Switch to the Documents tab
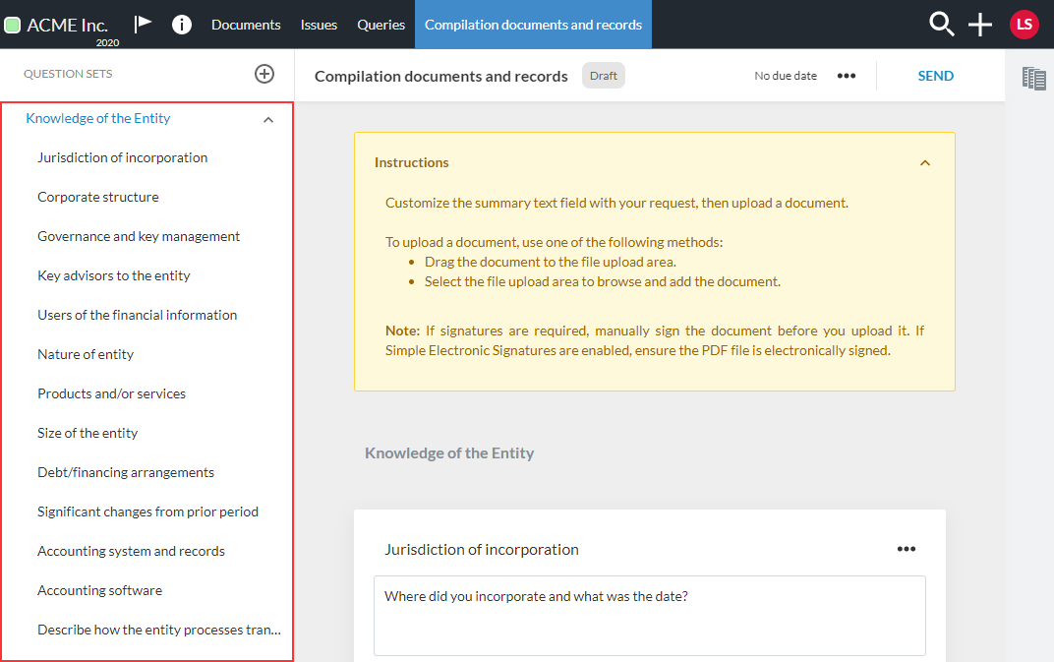This screenshot has height=662, width=1054. coord(246,25)
